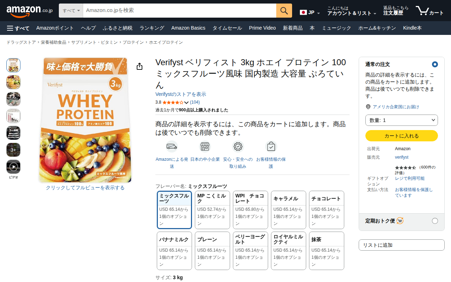
Task: Select the fourth thumbnail with chart
Action: (x=13, y=116)
